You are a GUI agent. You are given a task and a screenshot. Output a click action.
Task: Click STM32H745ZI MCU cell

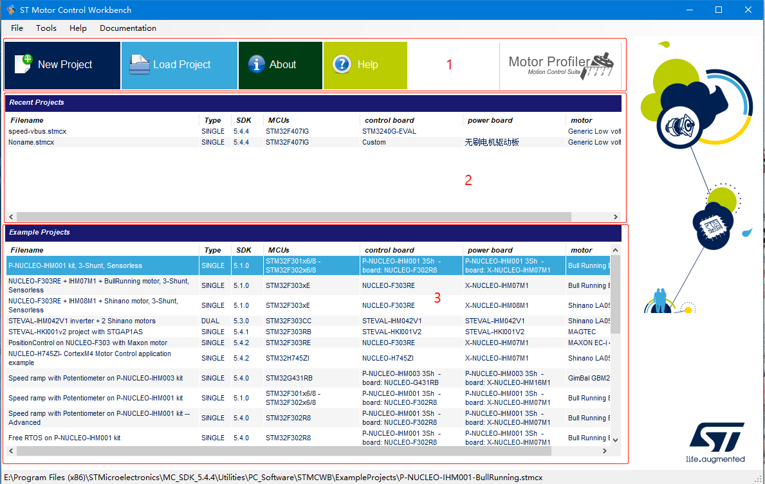click(x=288, y=358)
